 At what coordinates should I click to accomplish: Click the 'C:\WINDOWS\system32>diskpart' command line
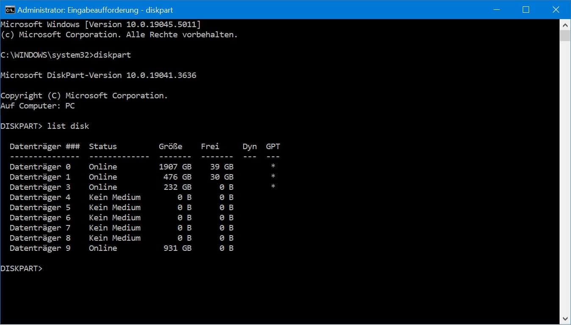(x=66, y=55)
